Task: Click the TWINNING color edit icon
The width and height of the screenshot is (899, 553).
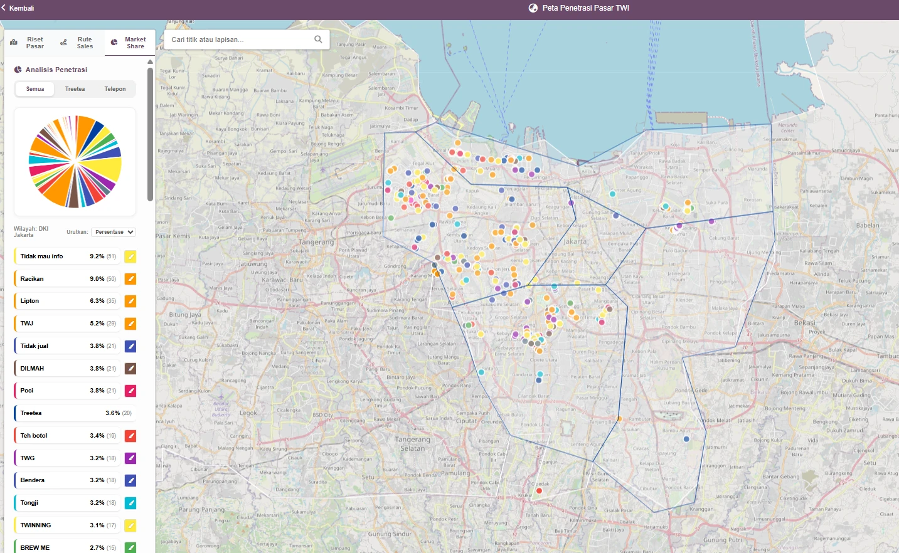Action: (x=130, y=525)
